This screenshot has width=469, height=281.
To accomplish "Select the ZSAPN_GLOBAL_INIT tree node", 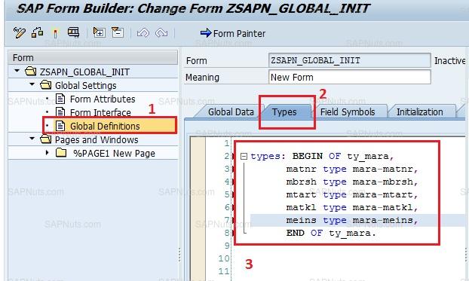I will click(x=84, y=72).
